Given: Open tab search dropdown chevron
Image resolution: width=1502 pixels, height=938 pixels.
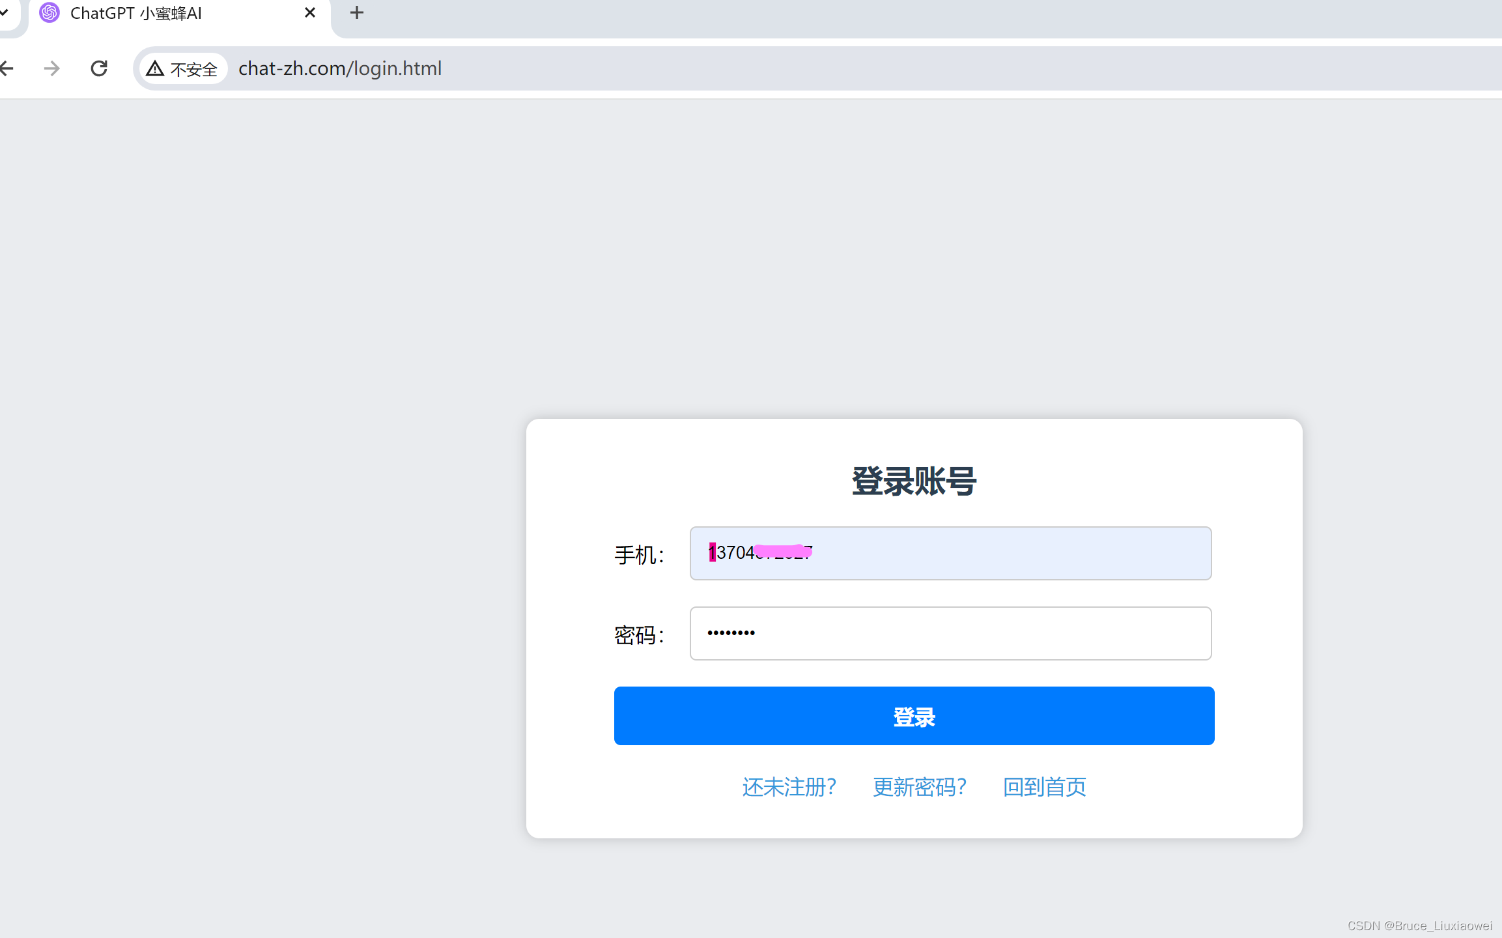Looking at the screenshot, I should [4, 12].
